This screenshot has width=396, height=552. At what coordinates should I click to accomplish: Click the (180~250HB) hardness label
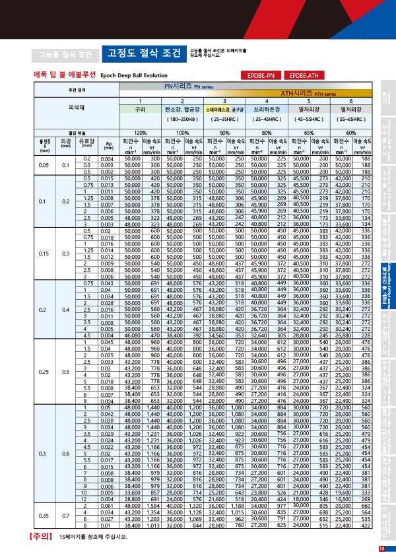182,120
